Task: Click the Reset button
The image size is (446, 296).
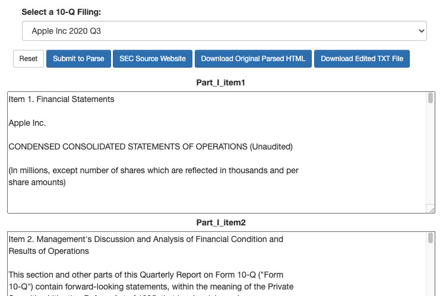Action: coord(29,59)
